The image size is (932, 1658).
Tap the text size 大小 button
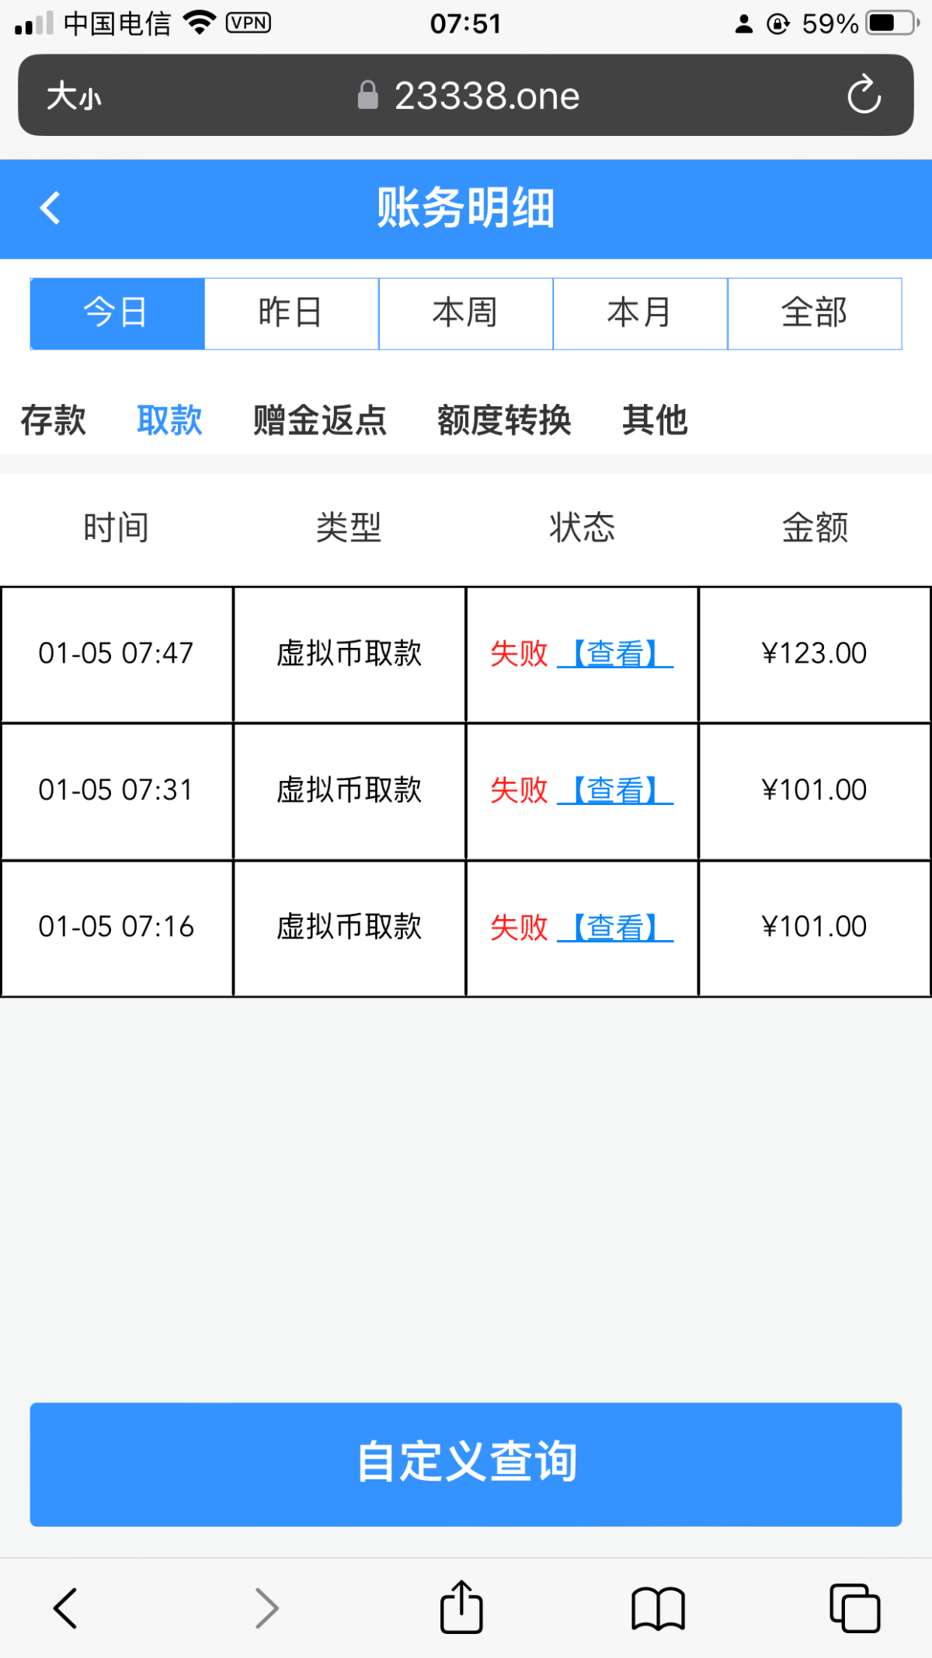tap(74, 96)
